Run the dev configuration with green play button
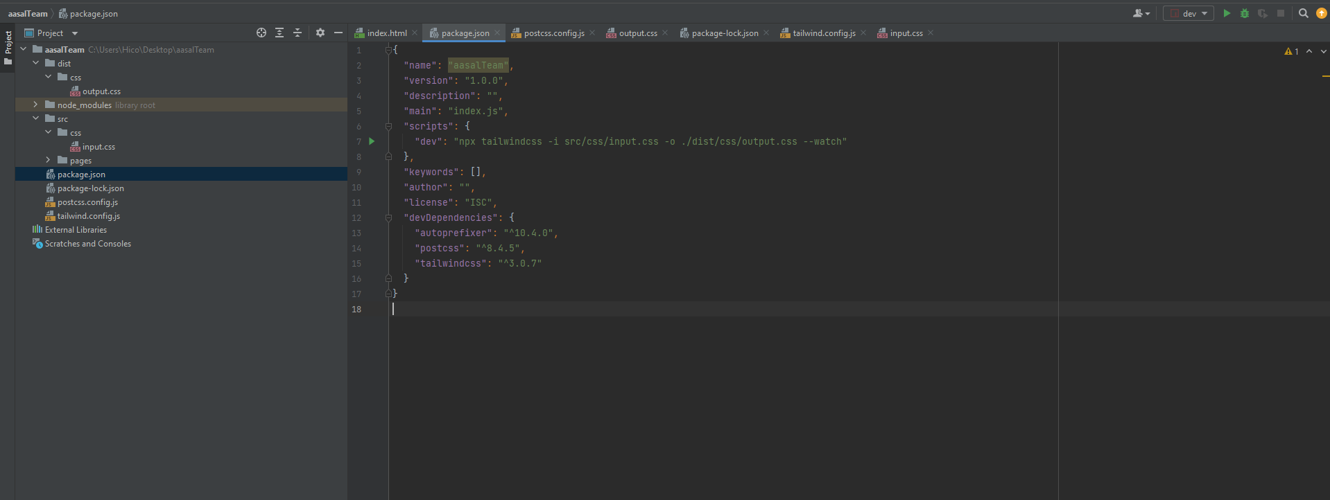The width and height of the screenshot is (1330, 500). point(1227,13)
